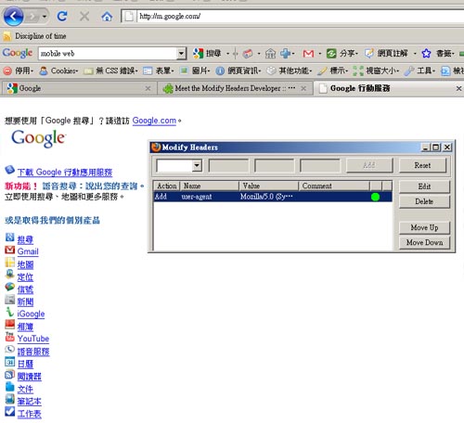Viewport: 464px width, 423px height.
Task: Click the 文件 Docs icon
Action: [10, 387]
